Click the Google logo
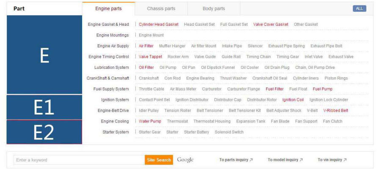This screenshot has height=169, width=380. 185,160
